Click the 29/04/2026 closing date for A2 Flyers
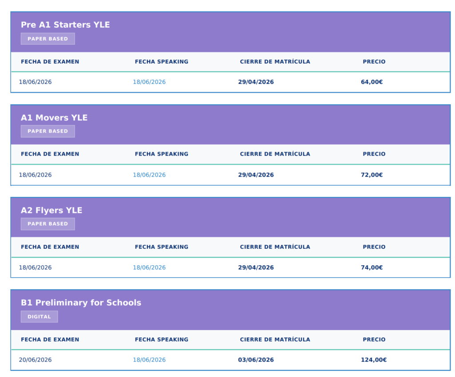Viewport: 455px width, 377px height. pos(256,267)
